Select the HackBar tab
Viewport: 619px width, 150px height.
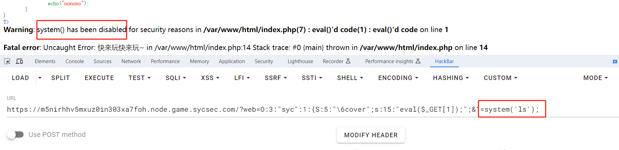pos(444,61)
